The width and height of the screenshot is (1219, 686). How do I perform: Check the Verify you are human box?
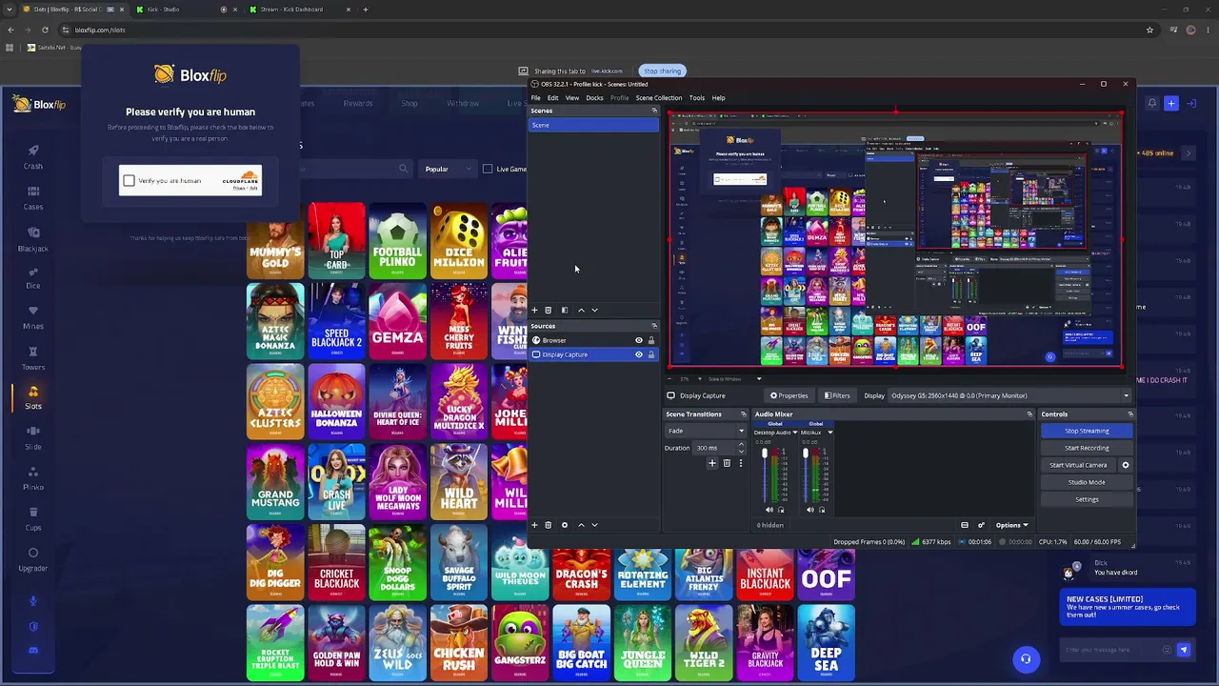(x=130, y=181)
